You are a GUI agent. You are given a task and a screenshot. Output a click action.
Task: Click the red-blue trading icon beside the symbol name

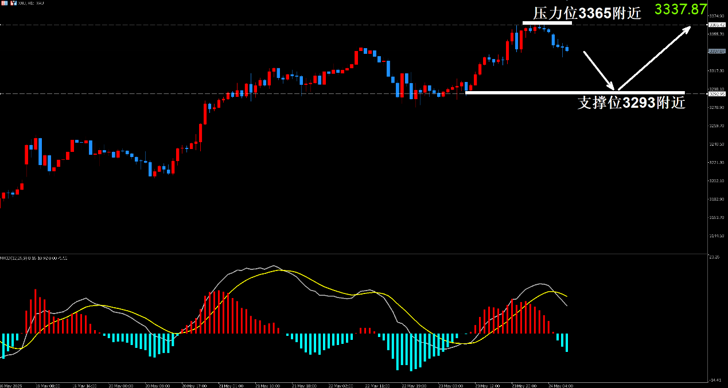13,3
